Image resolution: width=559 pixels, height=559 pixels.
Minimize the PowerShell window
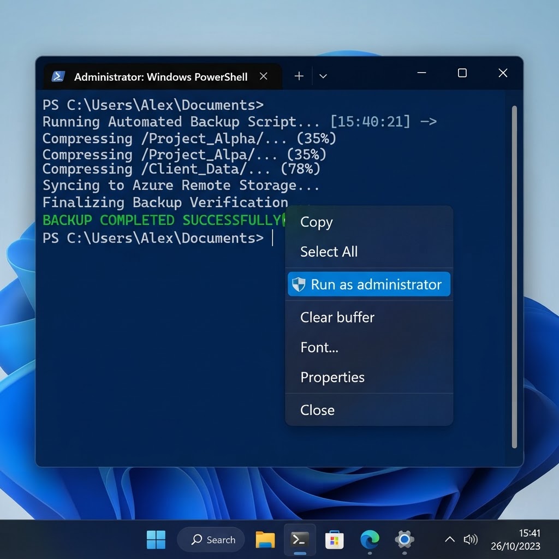click(x=422, y=73)
